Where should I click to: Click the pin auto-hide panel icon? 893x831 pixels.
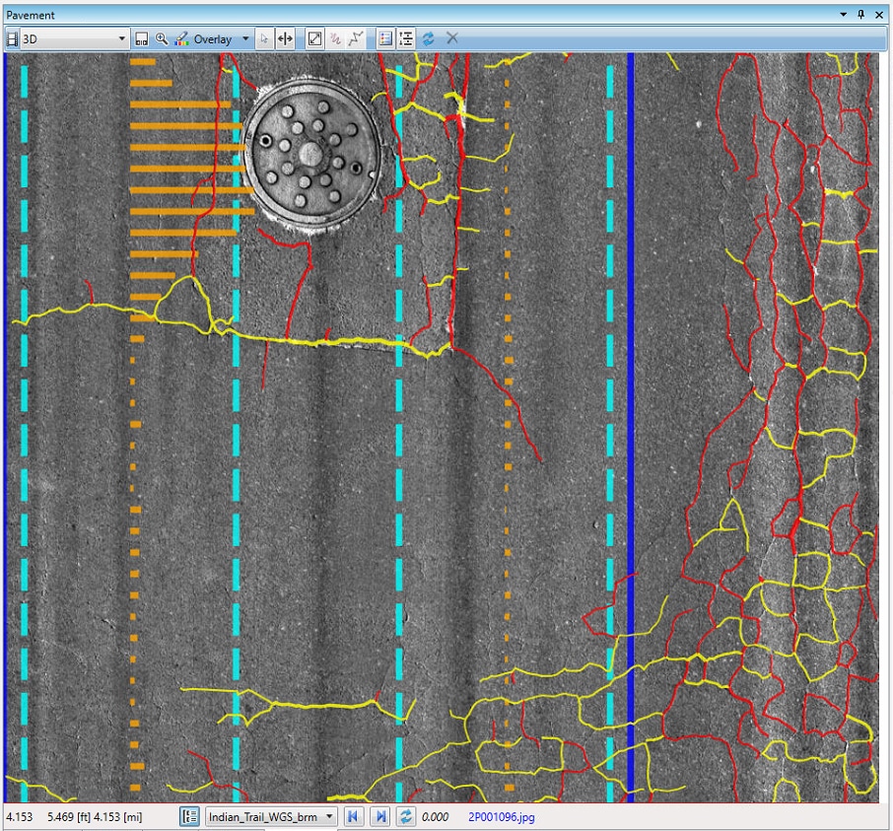[860, 15]
